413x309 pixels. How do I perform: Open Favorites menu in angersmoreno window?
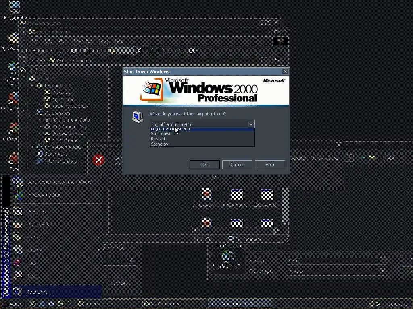[83, 41]
